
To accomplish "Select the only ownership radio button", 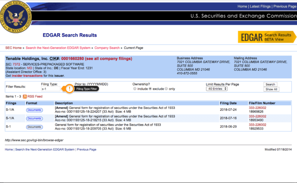I will (166, 89).
